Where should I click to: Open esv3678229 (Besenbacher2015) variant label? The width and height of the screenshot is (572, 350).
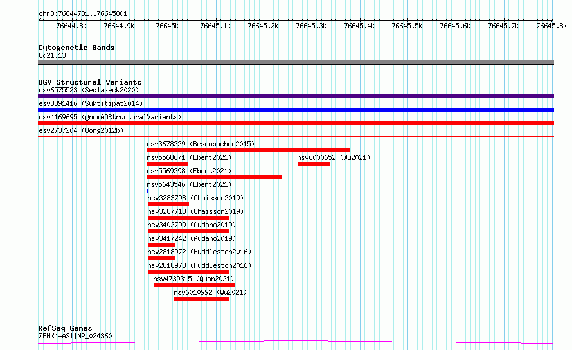coord(201,144)
